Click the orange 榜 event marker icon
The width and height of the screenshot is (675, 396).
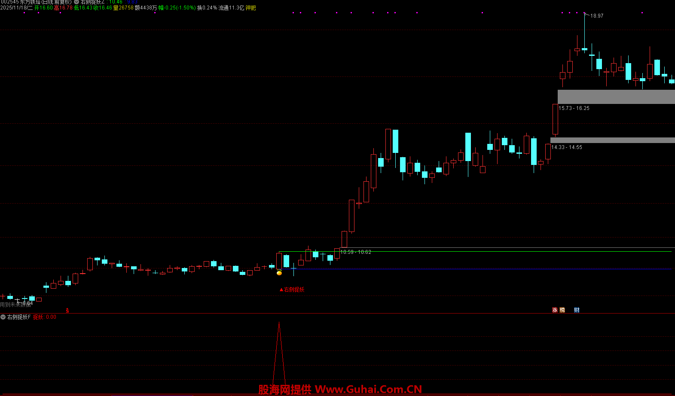pyautogui.click(x=562, y=310)
